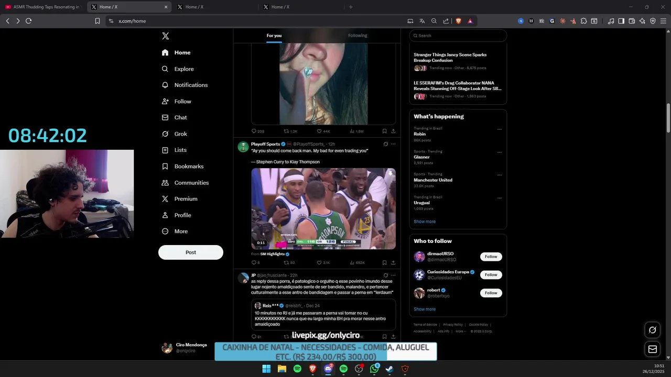Open Grok from the sidebar
Viewport: 671px width, 377px height.
pos(174,134)
